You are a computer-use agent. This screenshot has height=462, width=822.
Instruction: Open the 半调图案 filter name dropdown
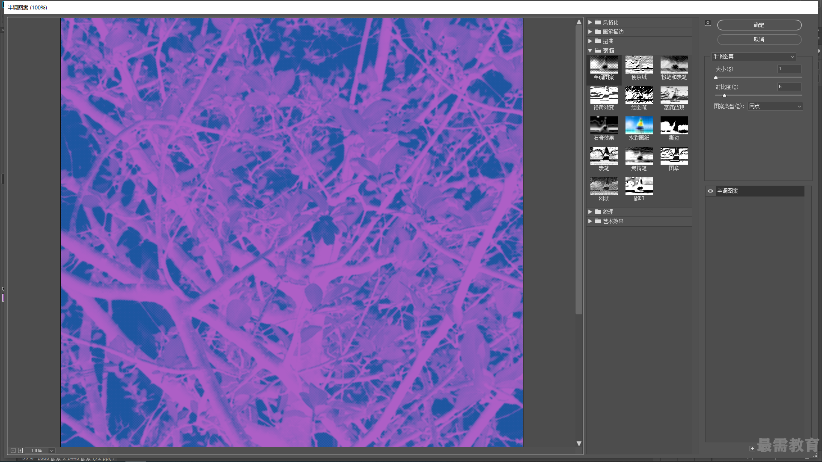753,56
